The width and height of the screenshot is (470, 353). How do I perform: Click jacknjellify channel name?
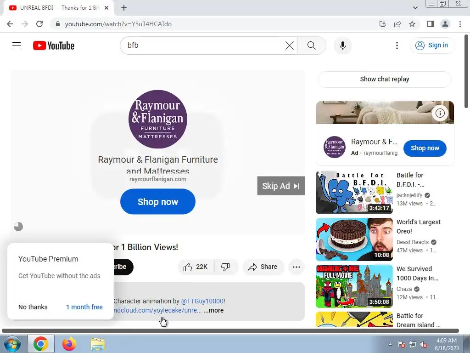409,195
